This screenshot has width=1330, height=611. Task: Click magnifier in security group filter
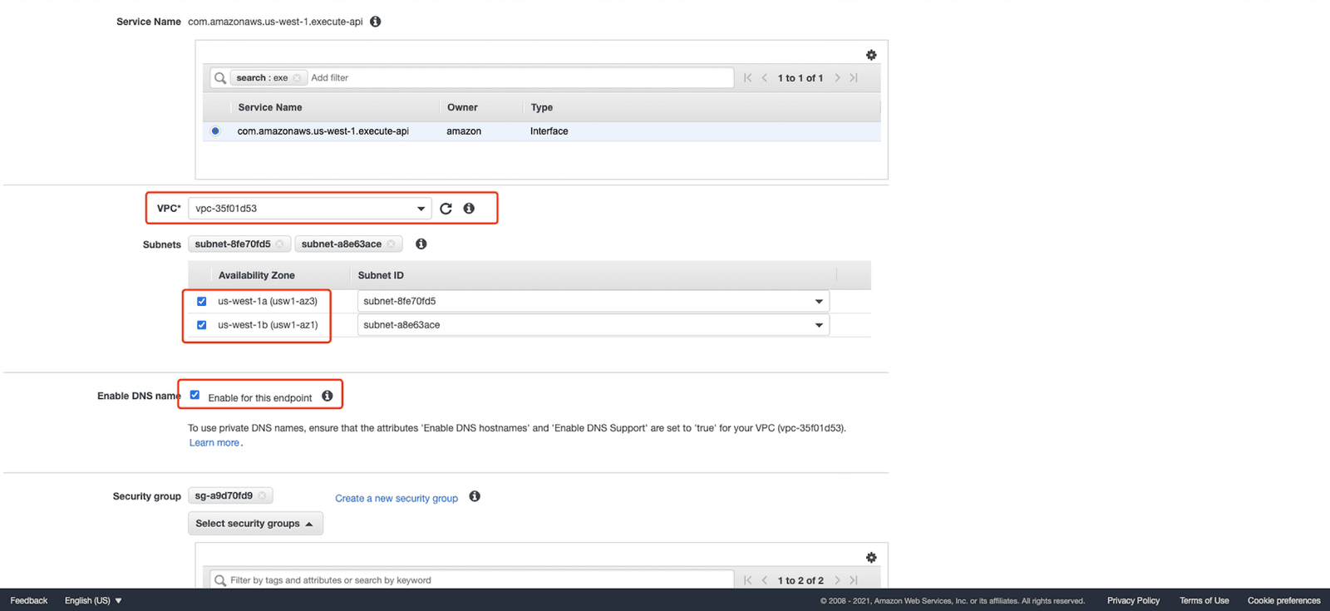pyautogui.click(x=220, y=580)
